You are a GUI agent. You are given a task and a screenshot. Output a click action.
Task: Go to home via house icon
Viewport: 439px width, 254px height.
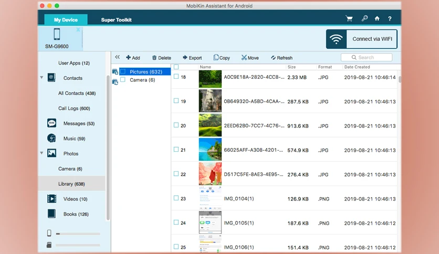377,18
